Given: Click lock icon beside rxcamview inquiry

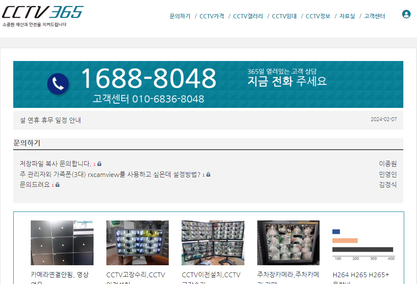Looking at the screenshot, I should 208,174.
